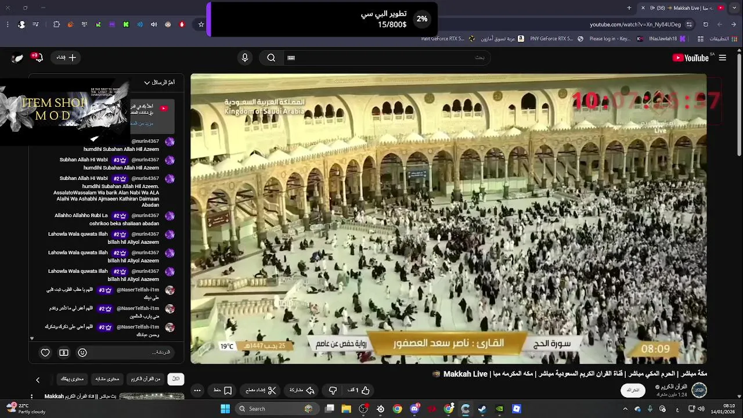Open Steam from the taskbar
The image size is (743, 418).
(x=482, y=409)
